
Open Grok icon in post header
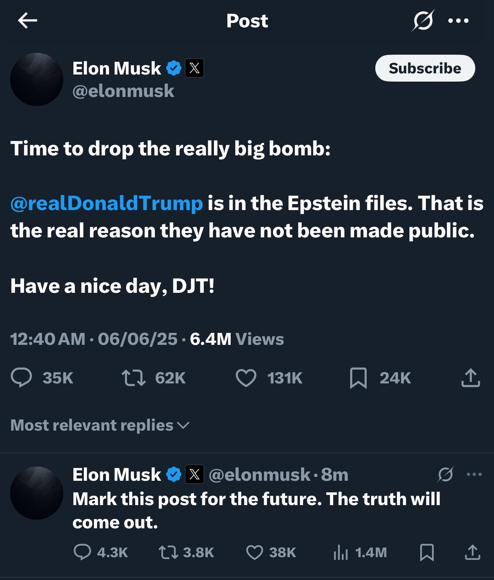(x=423, y=21)
